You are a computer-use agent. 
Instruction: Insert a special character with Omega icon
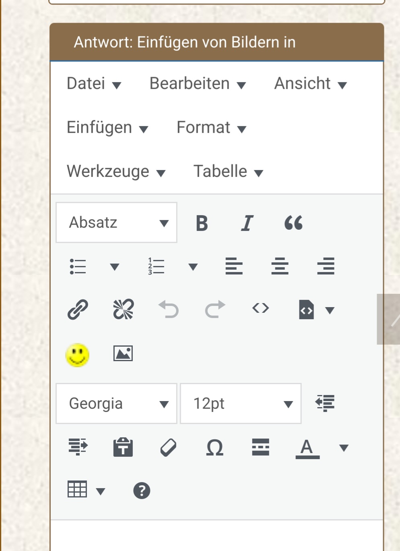click(x=214, y=447)
